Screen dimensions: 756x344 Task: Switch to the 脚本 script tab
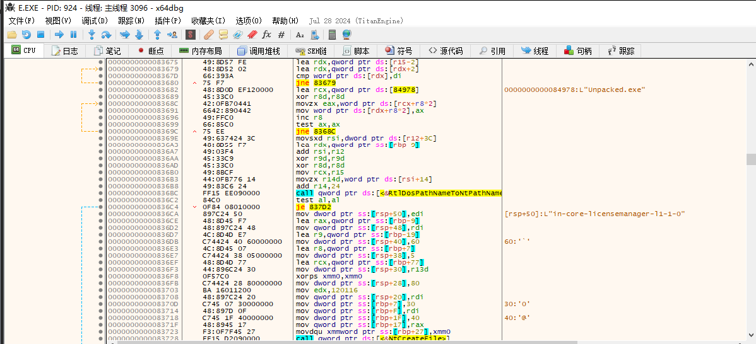tap(356, 51)
